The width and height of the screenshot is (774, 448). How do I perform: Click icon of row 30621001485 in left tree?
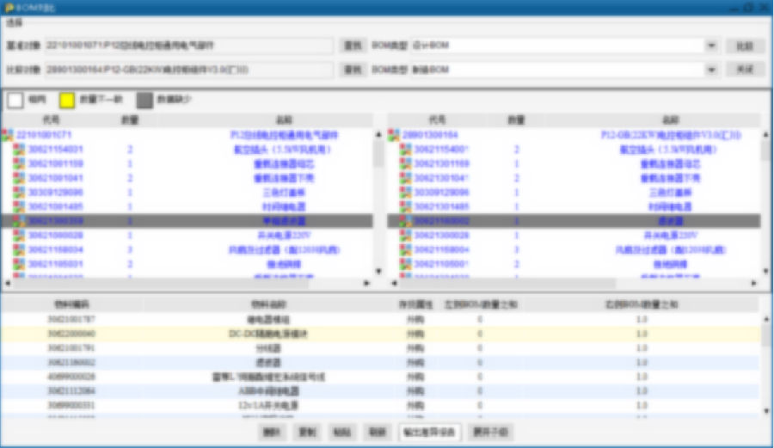pyautogui.click(x=19, y=206)
